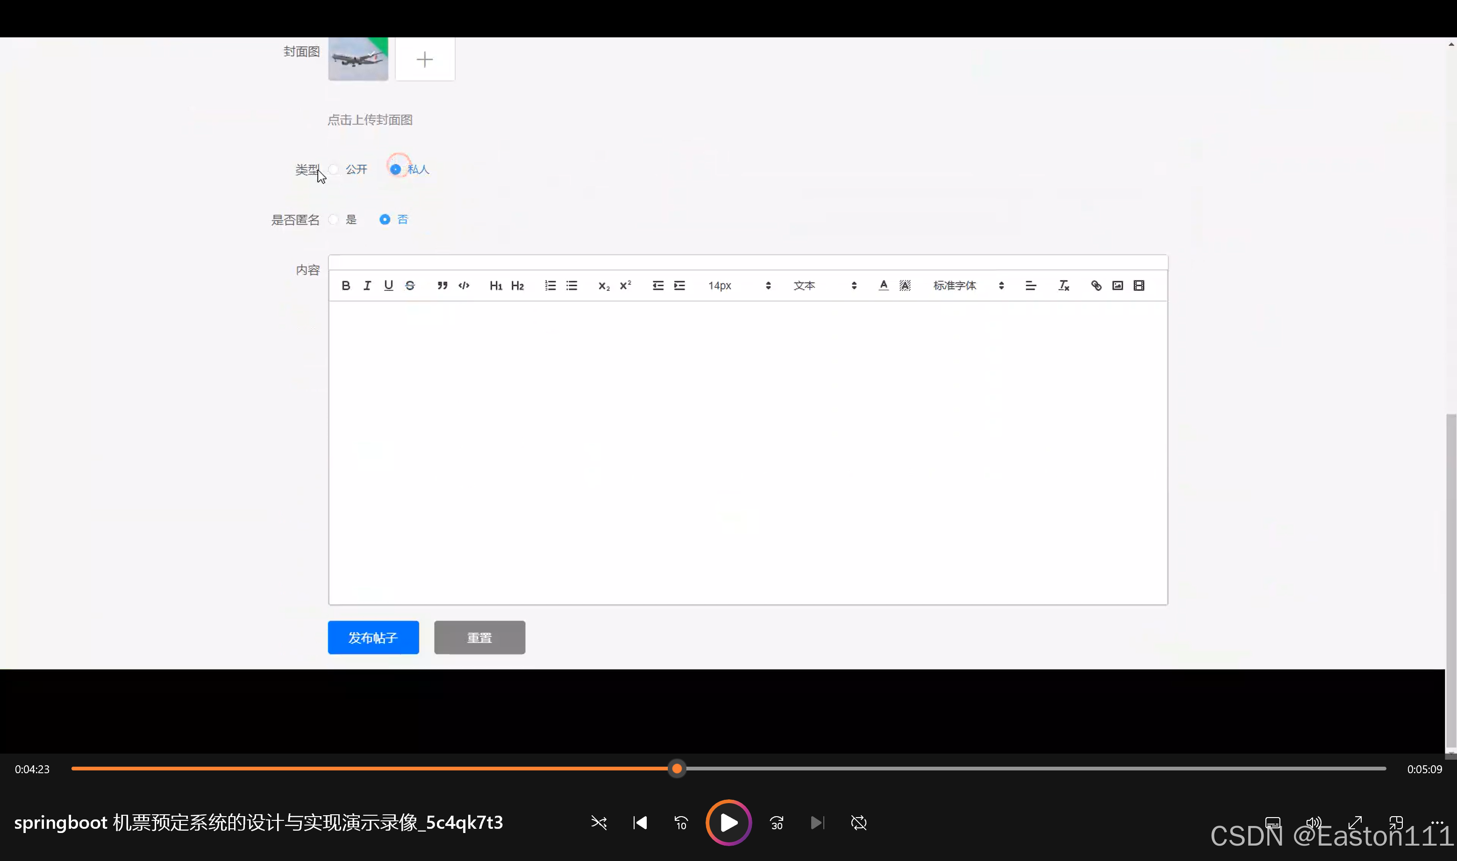Open the text background color picker
Image resolution: width=1457 pixels, height=861 pixels.
pos(905,285)
